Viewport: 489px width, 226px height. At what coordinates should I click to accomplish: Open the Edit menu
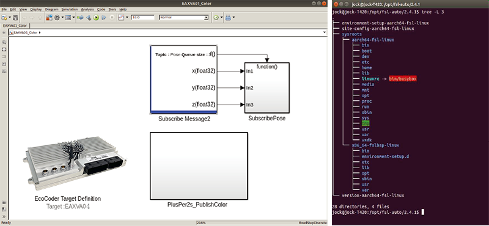(x=13, y=9)
